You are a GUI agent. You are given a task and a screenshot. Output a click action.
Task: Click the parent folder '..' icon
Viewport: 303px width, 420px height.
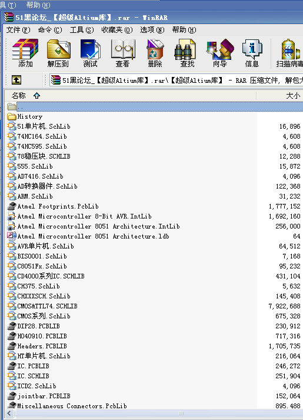pos(12,106)
